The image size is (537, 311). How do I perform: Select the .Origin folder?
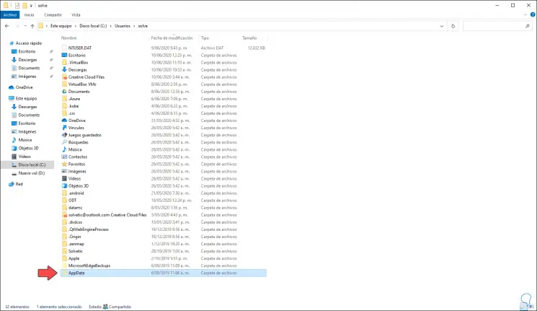(x=74, y=237)
